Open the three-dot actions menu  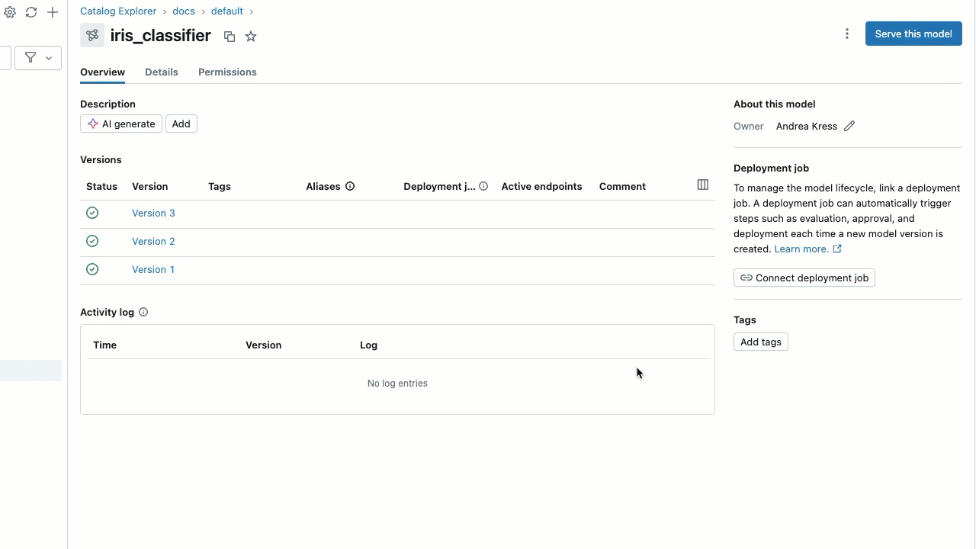pos(847,34)
